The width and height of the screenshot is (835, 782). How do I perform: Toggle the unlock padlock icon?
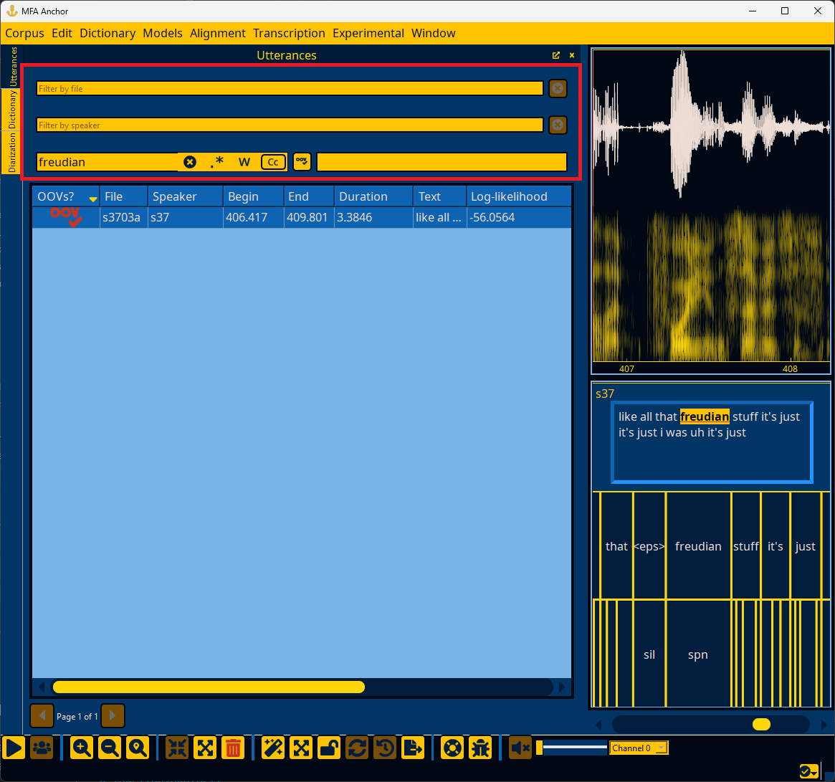[329, 748]
